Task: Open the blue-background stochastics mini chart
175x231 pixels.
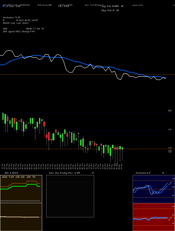Action: point(154,189)
